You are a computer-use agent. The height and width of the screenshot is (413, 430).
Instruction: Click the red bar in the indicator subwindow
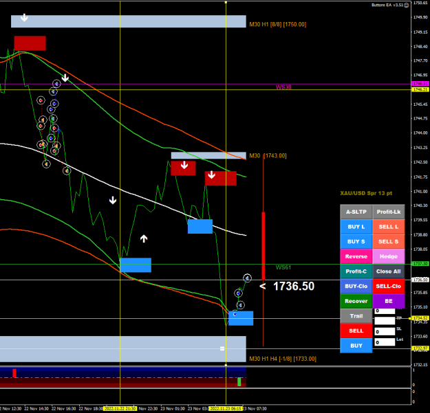14,373
